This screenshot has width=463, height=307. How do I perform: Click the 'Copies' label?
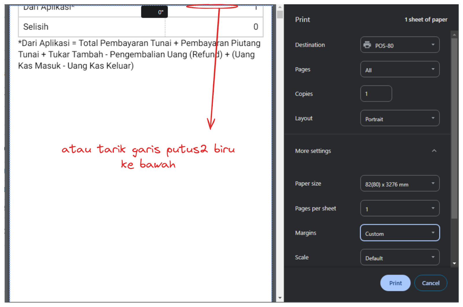tap(304, 94)
